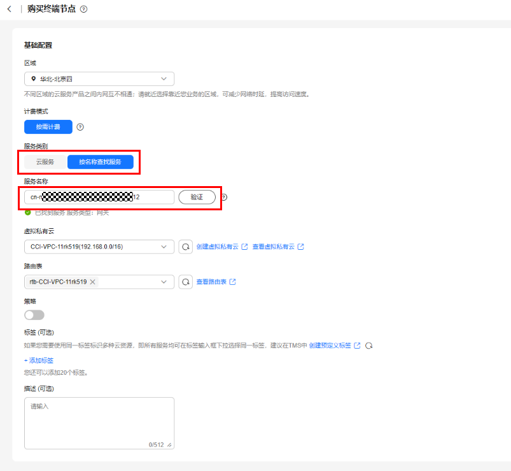Refresh the 路由表 list
Screen dimensions: 511x471
coord(185,282)
